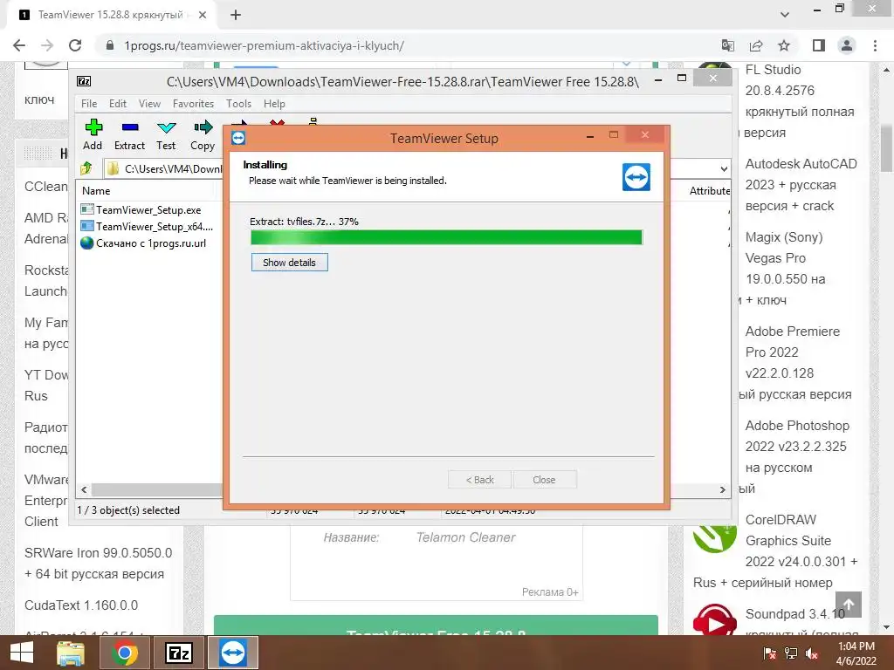Viewport: 894px width, 670px height.
Task: Open FL Studio 20.8.4.2576 link
Action: tap(800, 101)
